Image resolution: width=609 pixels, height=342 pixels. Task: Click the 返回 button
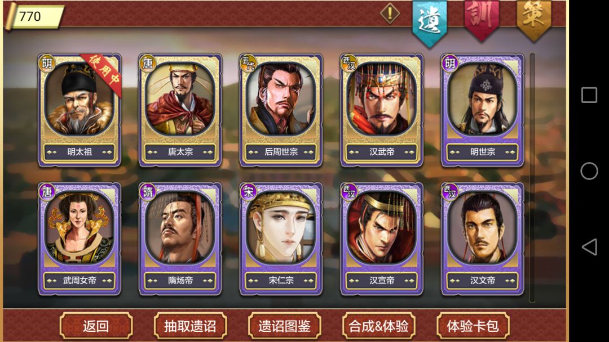(96, 326)
